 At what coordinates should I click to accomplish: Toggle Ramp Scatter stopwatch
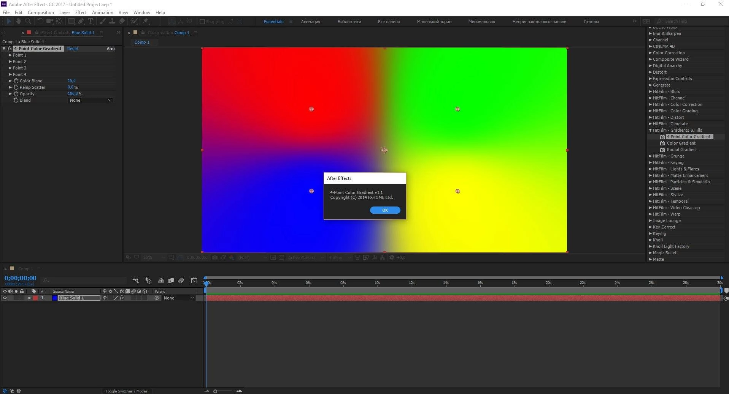pos(16,87)
